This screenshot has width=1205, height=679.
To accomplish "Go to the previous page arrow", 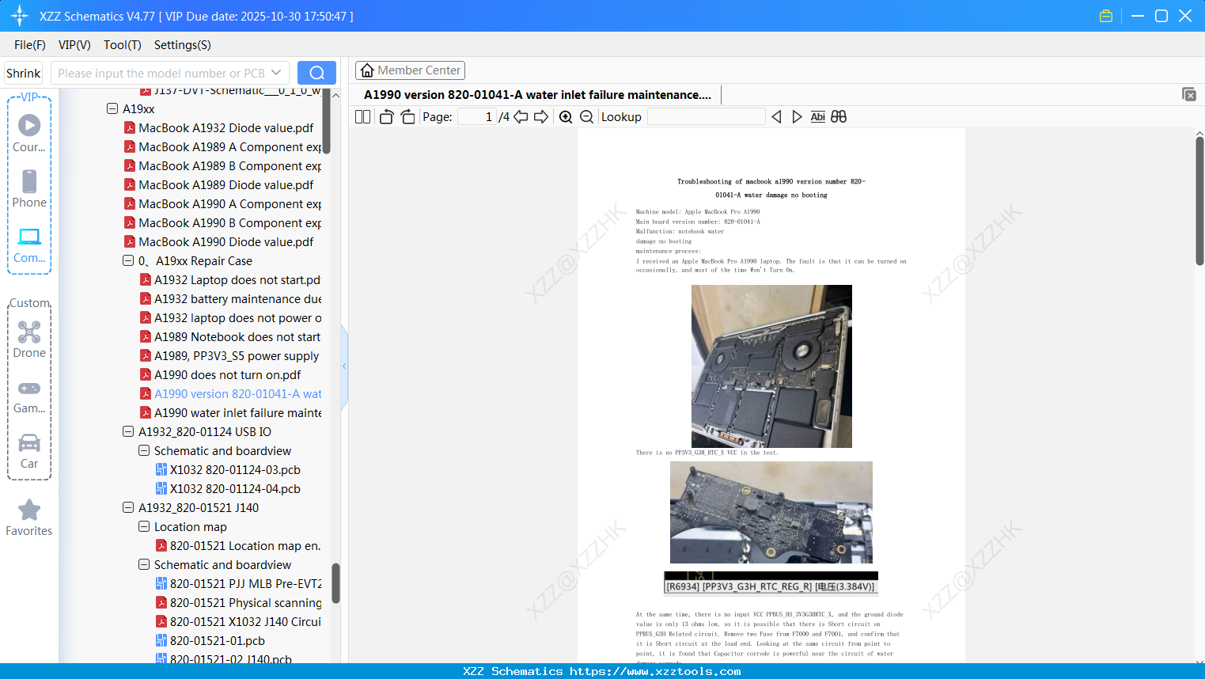I will [x=521, y=117].
